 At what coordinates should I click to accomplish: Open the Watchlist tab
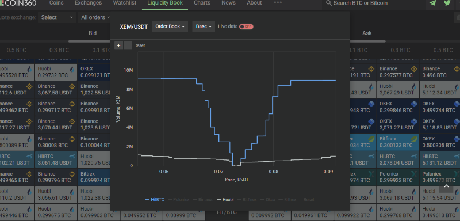pyautogui.click(x=125, y=3)
